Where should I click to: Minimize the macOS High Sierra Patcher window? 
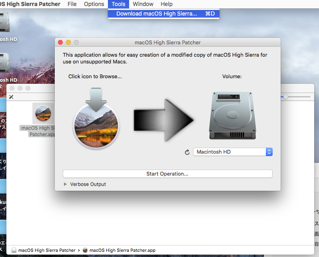coord(68,42)
